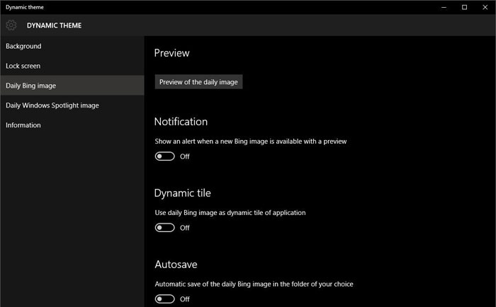Click the Autosave section heading

coord(176,265)
